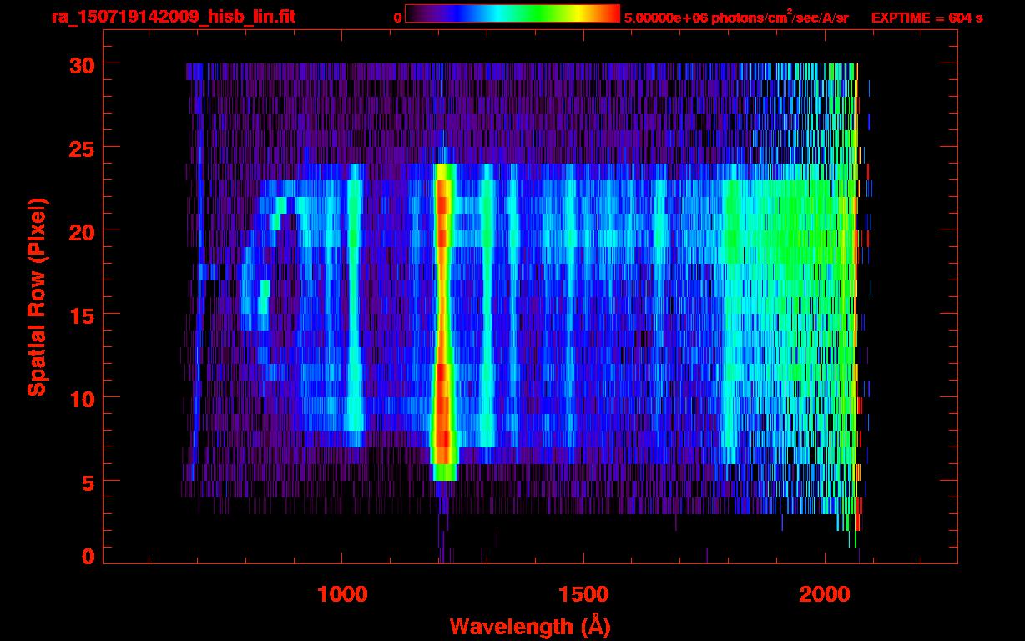Click the color bar minimum value 0

tap(397, 18)
